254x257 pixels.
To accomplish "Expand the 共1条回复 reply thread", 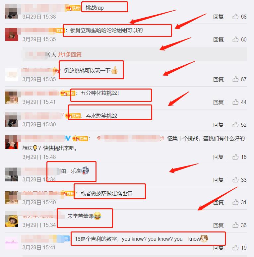I will click(x=70, y=54).
